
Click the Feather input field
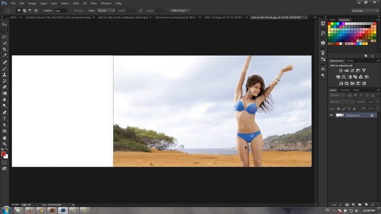[x=60, y=11]
